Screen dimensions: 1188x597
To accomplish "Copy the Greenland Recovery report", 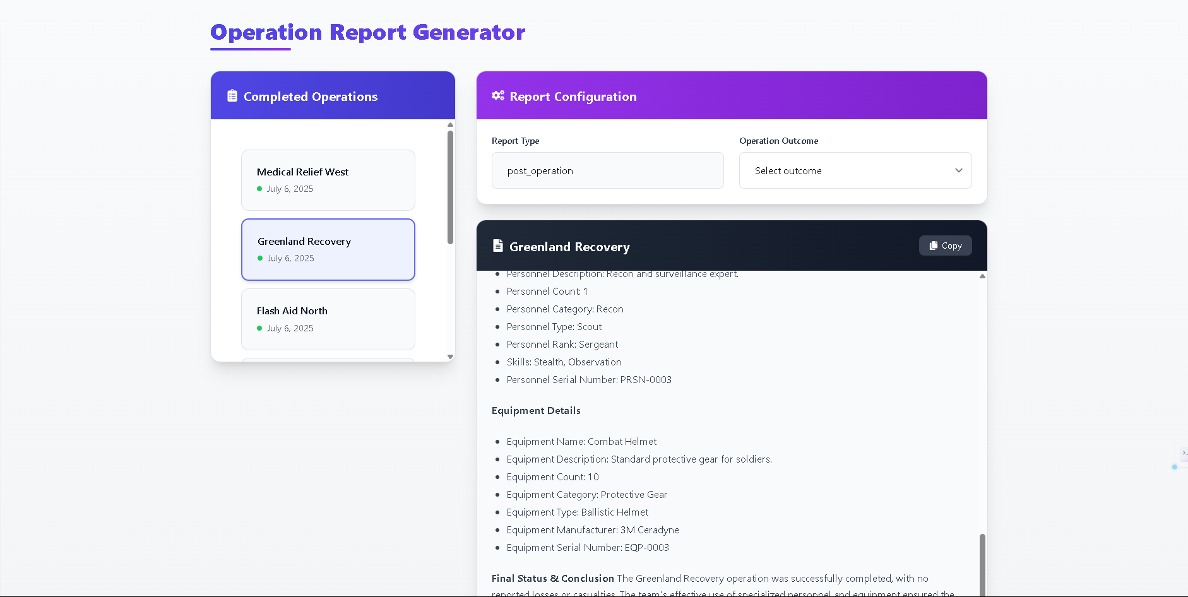I will click(945, 245).
